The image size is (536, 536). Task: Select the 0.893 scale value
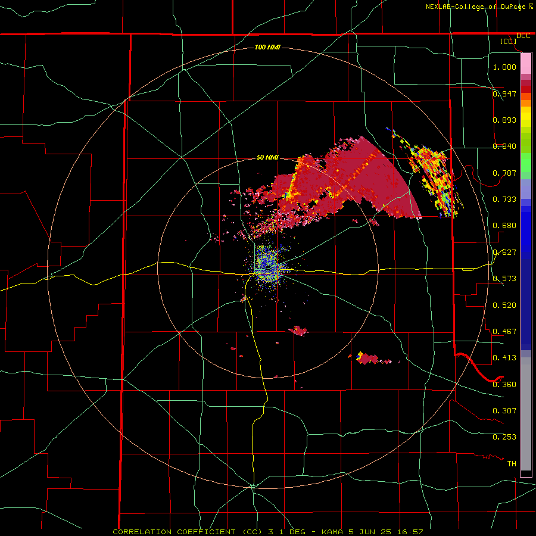(x=504, y=120)
